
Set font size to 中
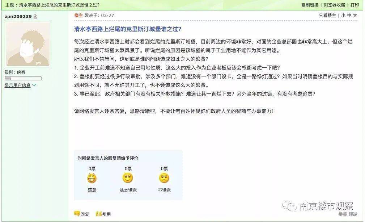(x=349, y=15)
